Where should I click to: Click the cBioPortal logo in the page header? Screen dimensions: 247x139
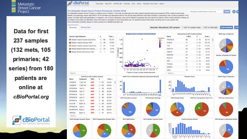pyautogui.click(x=79, y=3)
